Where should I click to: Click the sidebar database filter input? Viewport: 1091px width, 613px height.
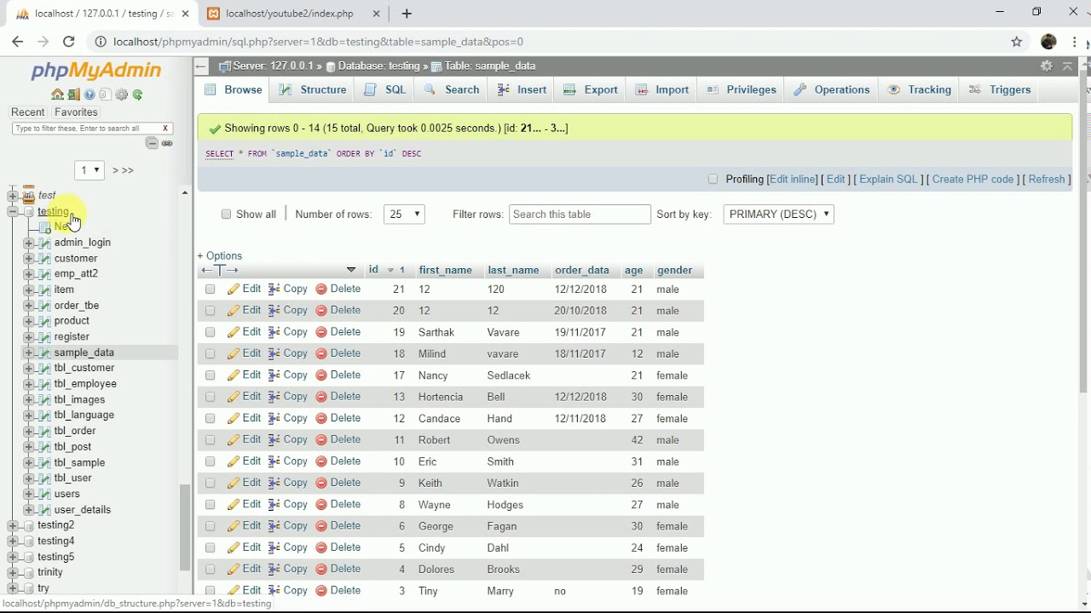(85, 129)
